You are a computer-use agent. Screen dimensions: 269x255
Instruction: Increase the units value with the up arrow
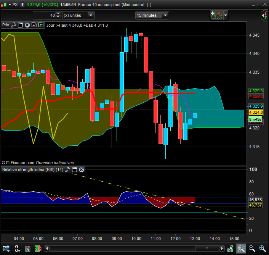click(58, 14)
